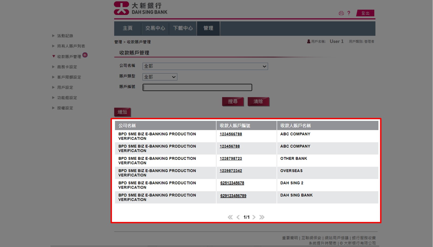Click the 增加 add button
This screenshot has height=247, width=433.
coord(122,112)
